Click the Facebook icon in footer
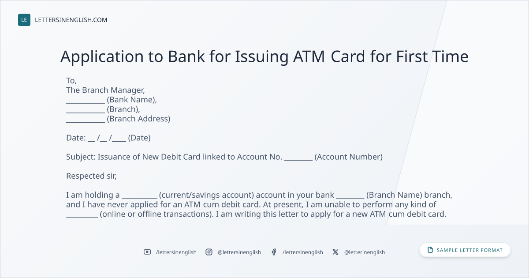 (x=274, y=252)
